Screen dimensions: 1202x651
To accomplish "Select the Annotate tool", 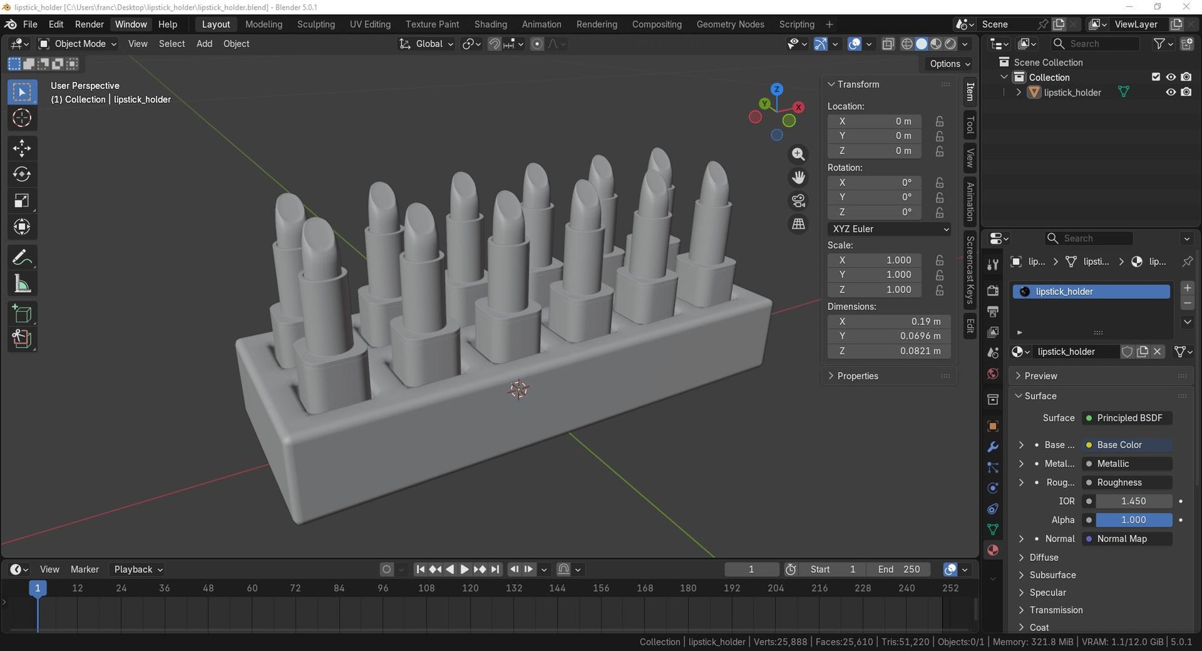I will click(22, 257).
